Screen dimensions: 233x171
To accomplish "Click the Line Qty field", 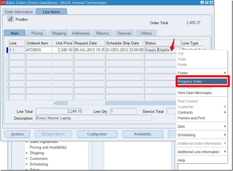I will pyautogui.click(x=123, y=111).
